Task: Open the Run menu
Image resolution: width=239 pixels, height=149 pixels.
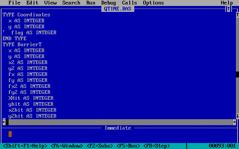Action: pyautogui.click(x=91, y=3)
